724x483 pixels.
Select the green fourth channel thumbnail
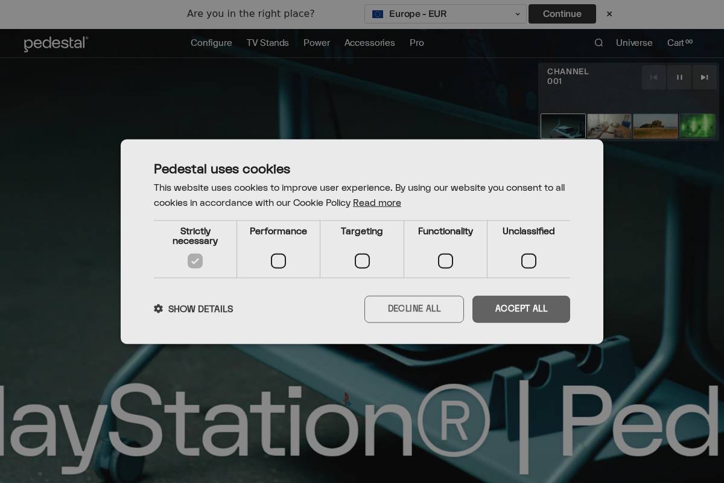(x=697, y=126)
